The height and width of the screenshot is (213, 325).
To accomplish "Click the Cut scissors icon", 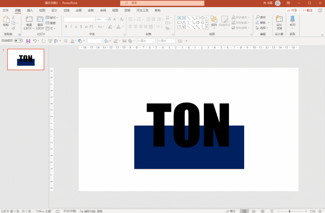I will click(13, 18).
